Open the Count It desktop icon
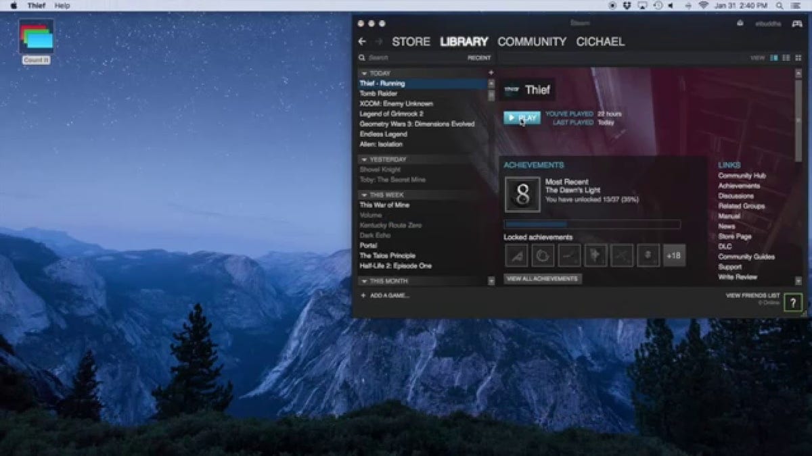812x456 pixels. click(x=37, y=41)
